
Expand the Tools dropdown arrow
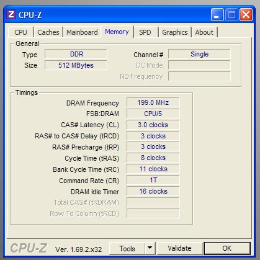(150, 248)
